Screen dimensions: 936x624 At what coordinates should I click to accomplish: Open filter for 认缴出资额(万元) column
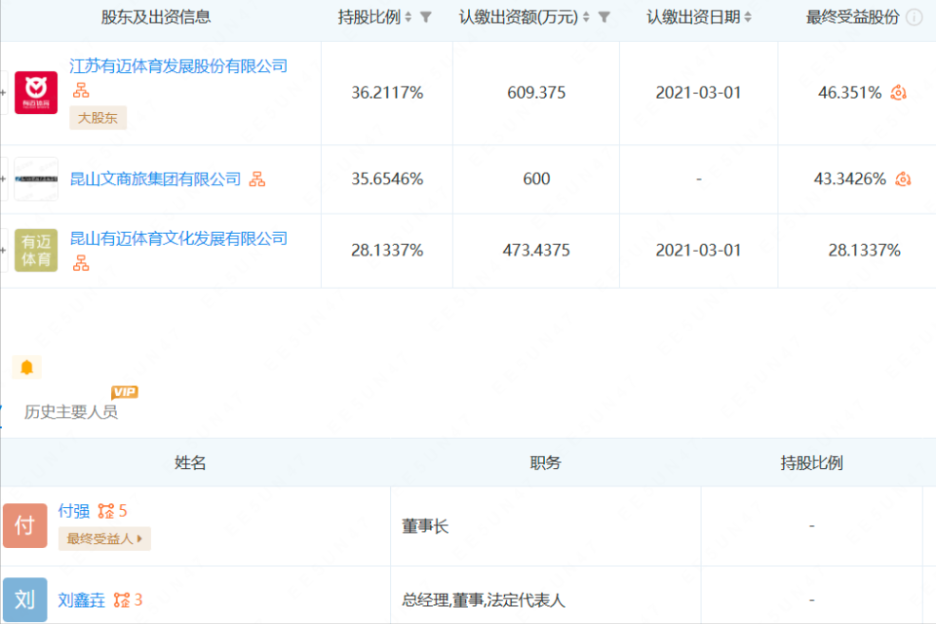pyautogui.click(x=604, y=18)
